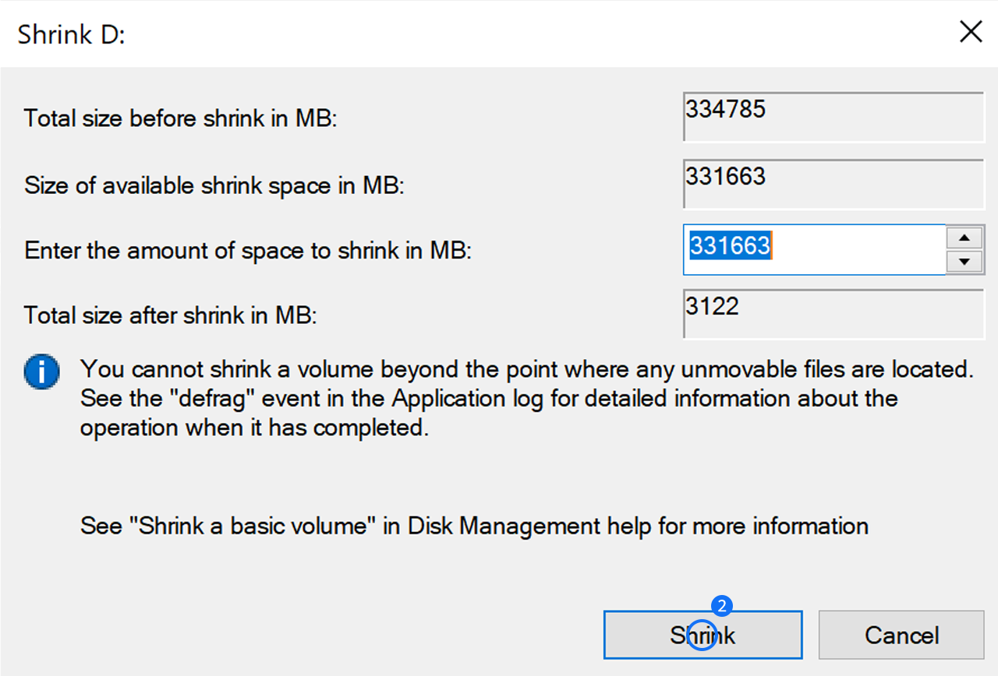
Task: Click the "Shrink a basic volume" help text
Action: coord(474,526)
